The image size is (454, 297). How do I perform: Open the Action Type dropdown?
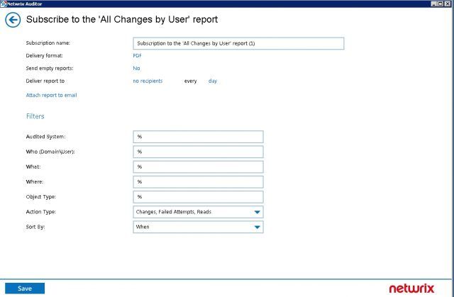click(198, 212)
